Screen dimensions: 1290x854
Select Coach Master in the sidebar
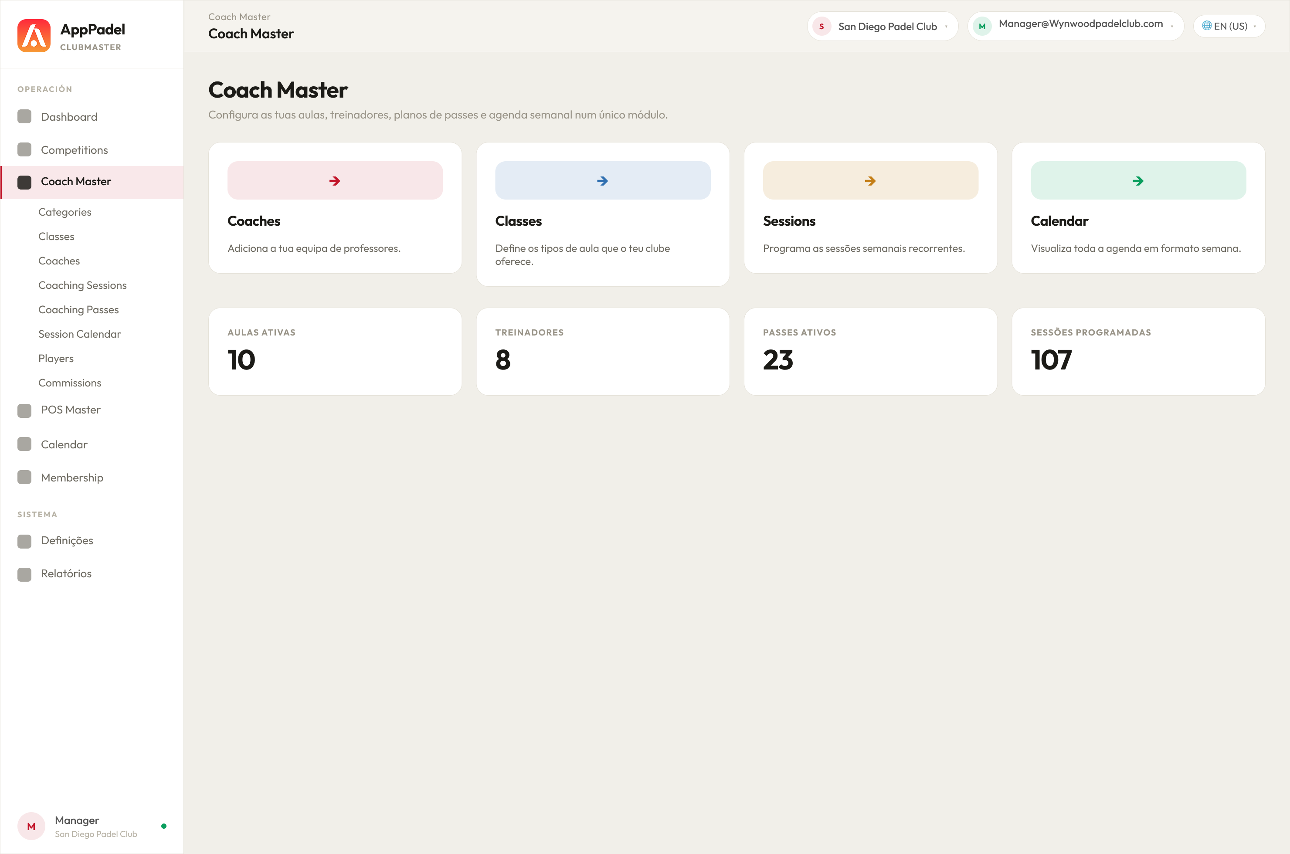92,182
